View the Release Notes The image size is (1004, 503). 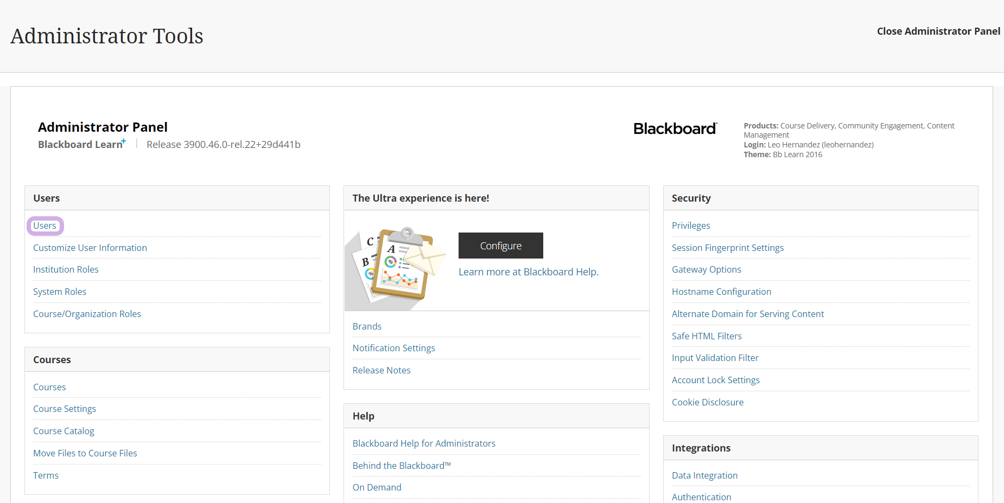(382, 370)
